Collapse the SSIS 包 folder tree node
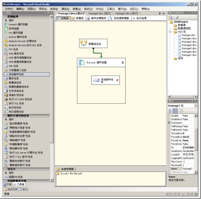 tap(170, 32)
